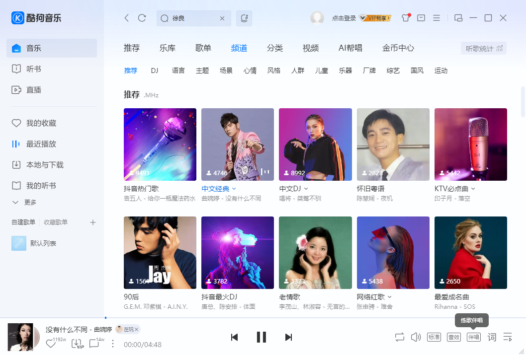
Task: Toggle the loop play mode icon
Action: [400, 337]
